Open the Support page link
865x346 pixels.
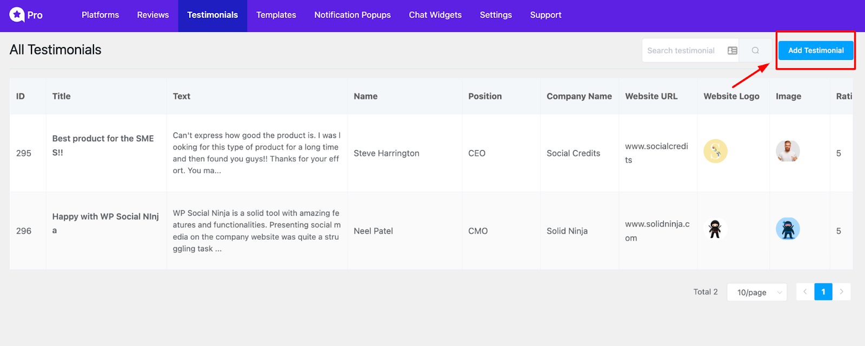tap(545, 15)
